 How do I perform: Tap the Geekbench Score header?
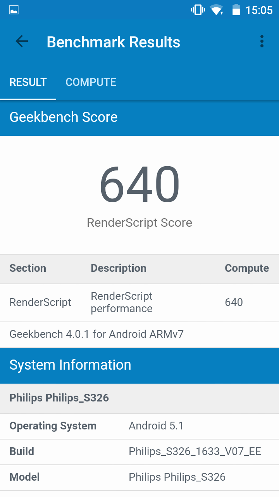click(64, 117)
